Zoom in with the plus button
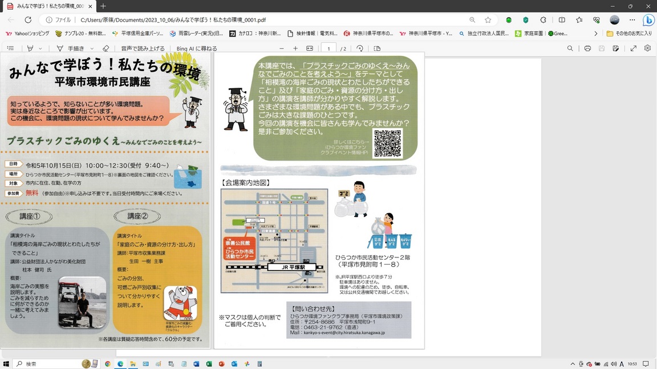The height and width of the screenshot is (369, 657). coord(295,48)
